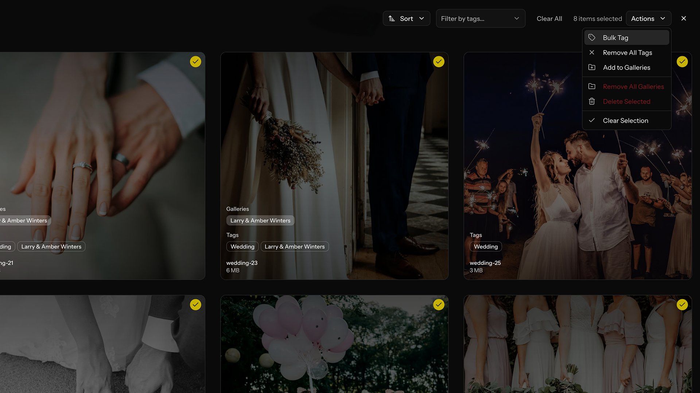
Task: Click the Remove All Galleries folder icon
Action: pyautogui.click(x=592, y=86)
